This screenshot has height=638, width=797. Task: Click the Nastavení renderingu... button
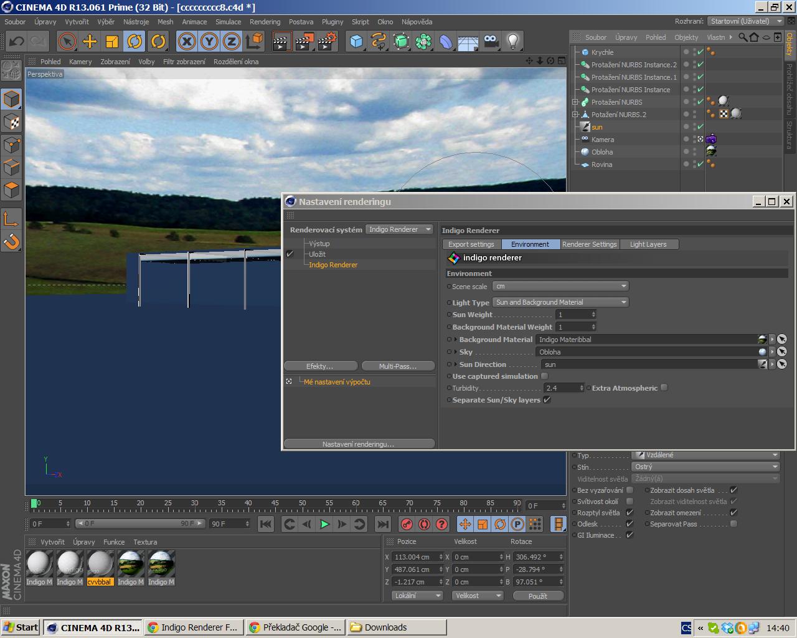(x=359, y=444)
